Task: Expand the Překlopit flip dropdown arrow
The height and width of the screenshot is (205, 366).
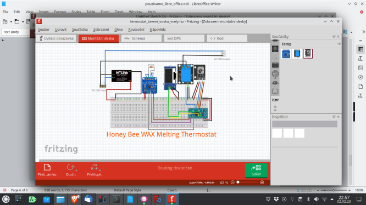Action: [x=100, y=170]
